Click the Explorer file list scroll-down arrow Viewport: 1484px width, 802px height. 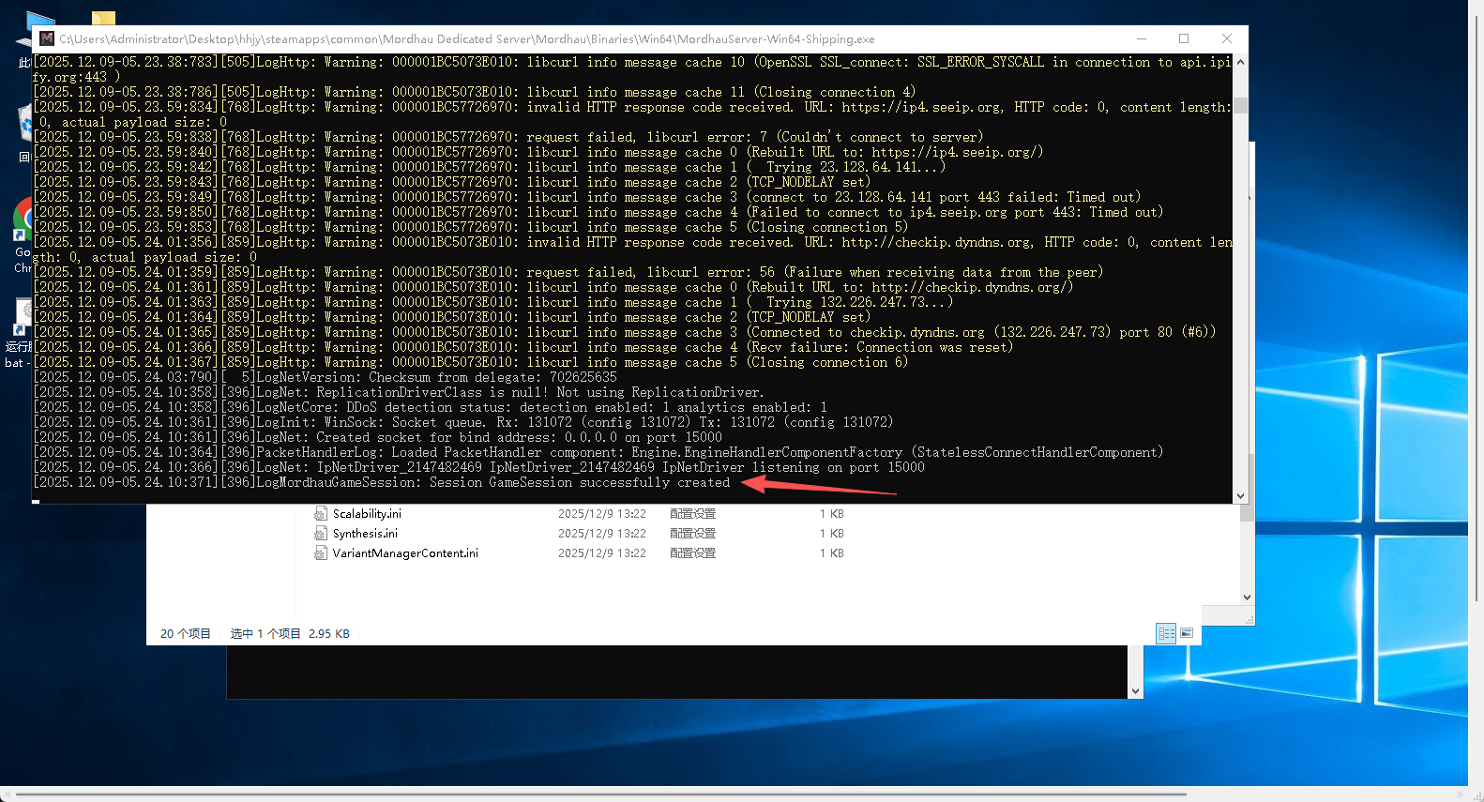pyautogui.click(x=1247, y=597)
